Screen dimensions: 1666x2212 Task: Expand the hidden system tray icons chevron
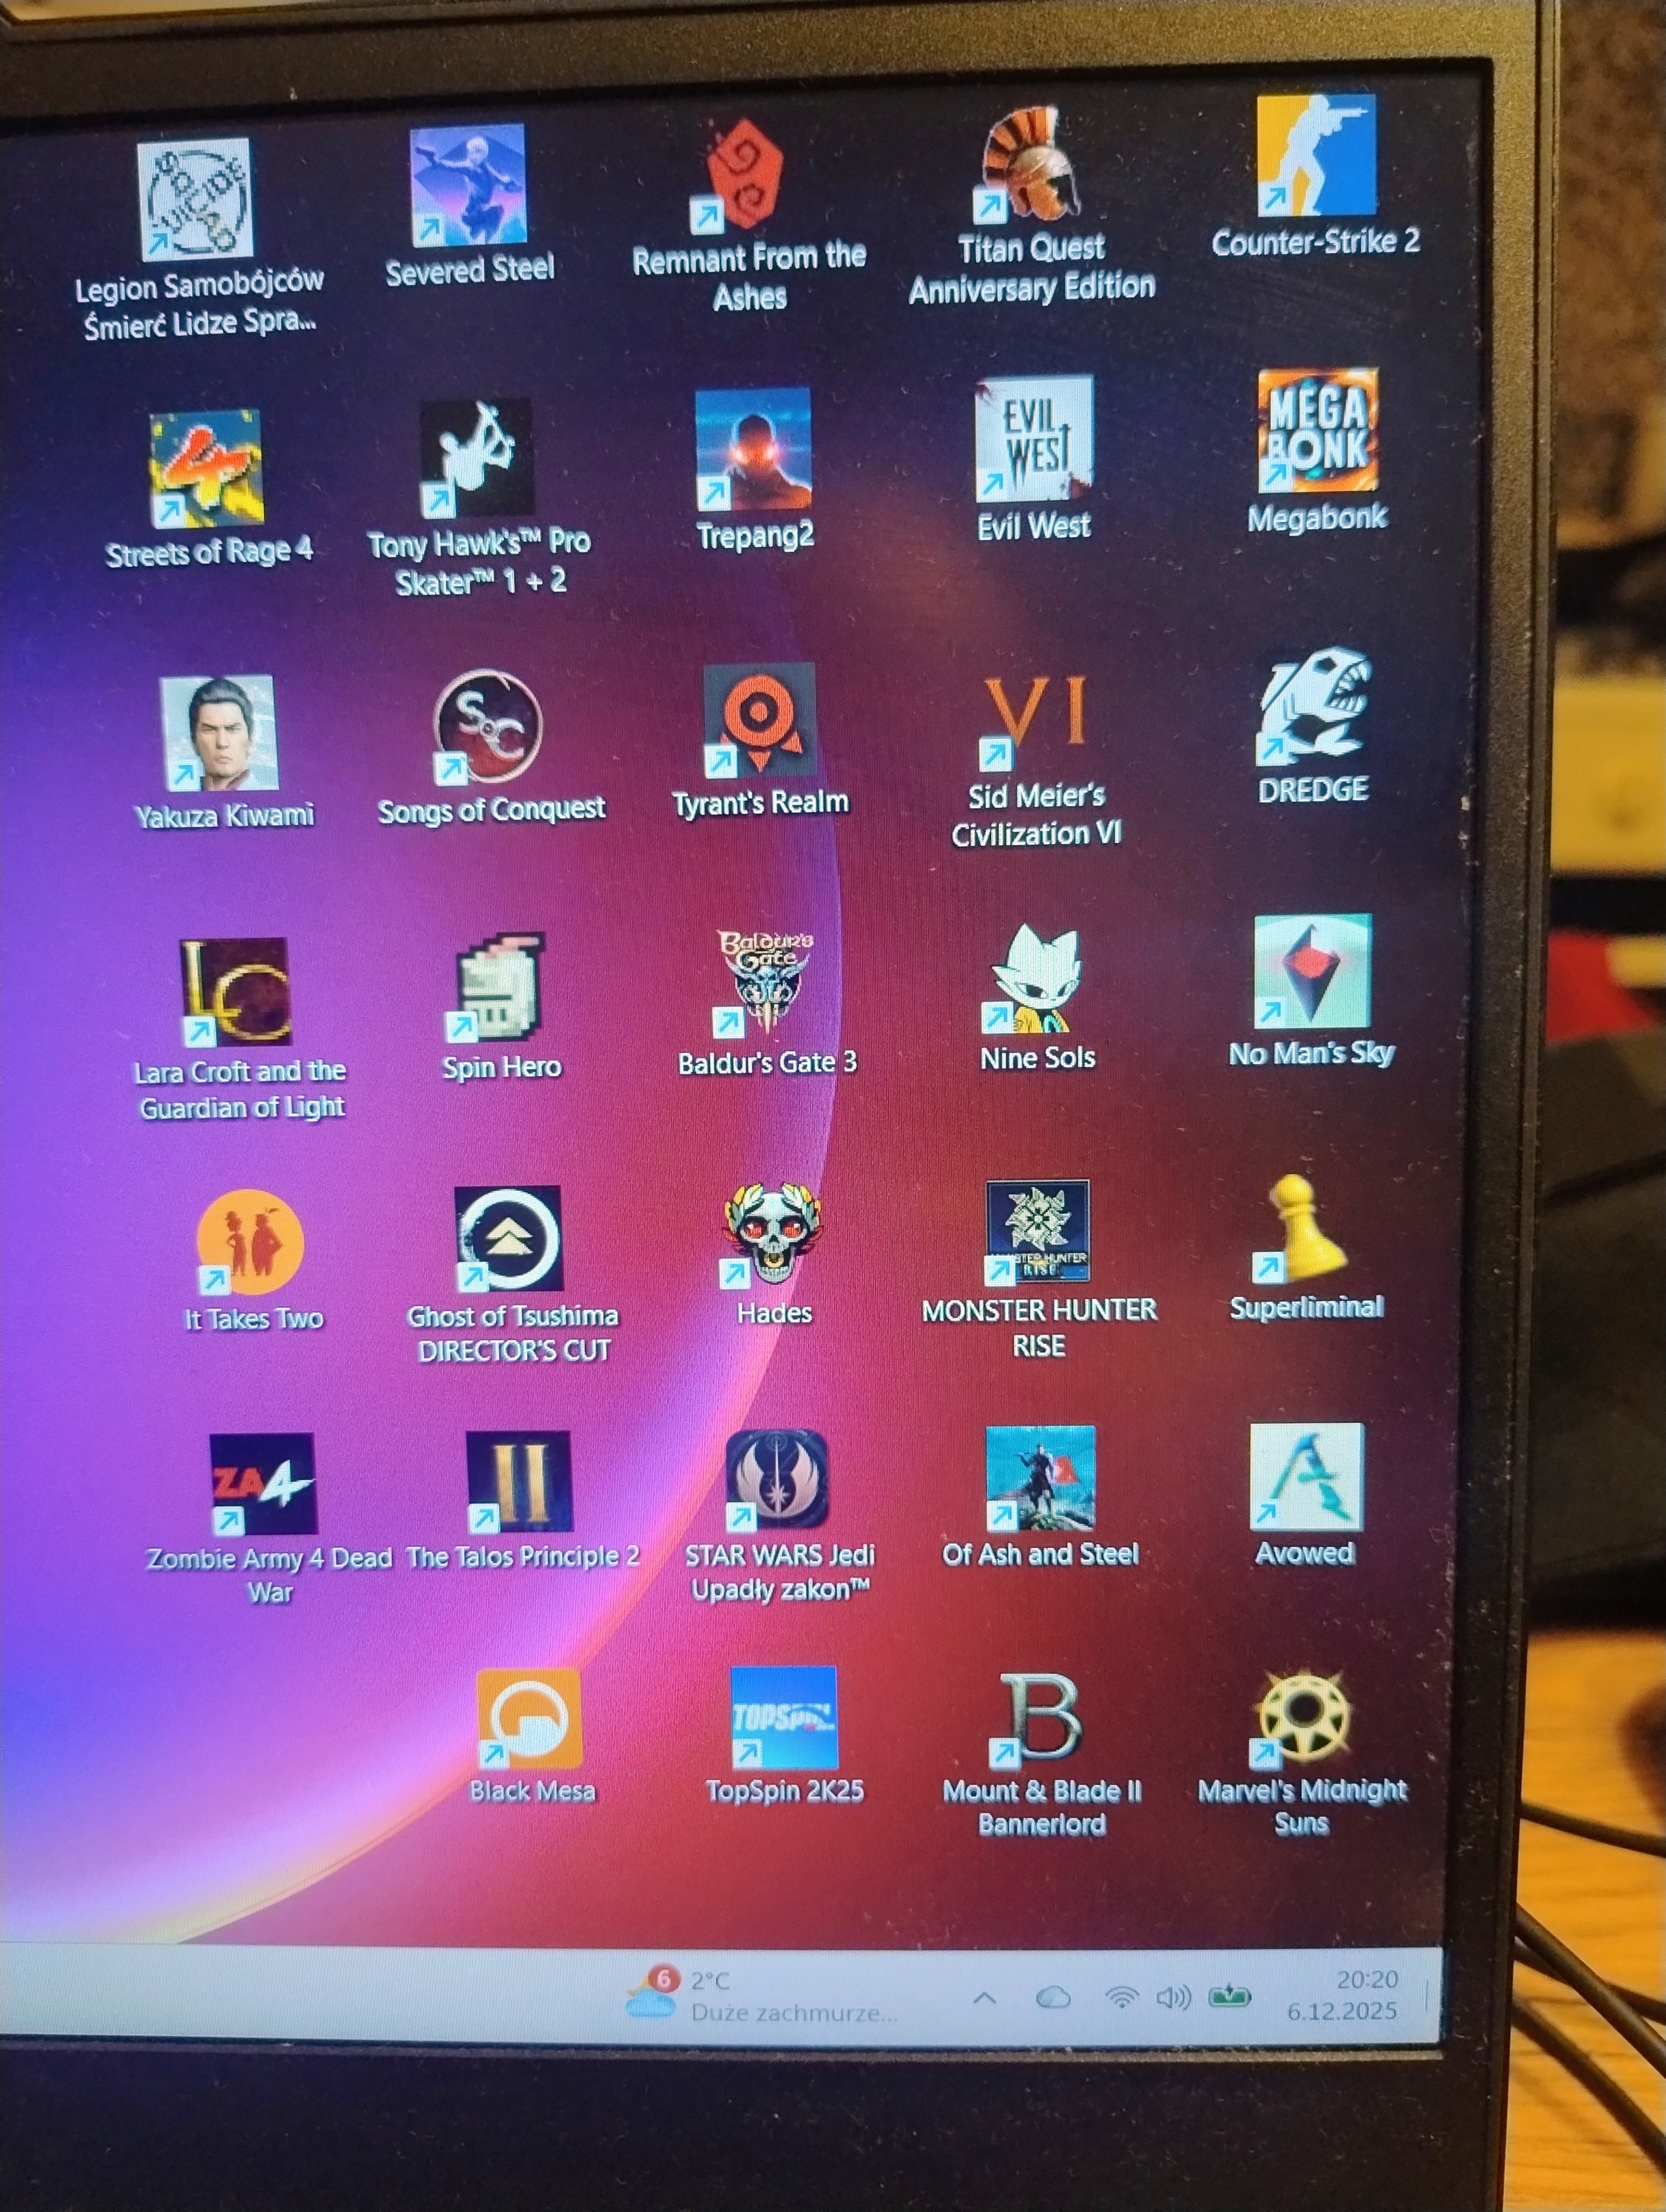[x=984, y=1998]
